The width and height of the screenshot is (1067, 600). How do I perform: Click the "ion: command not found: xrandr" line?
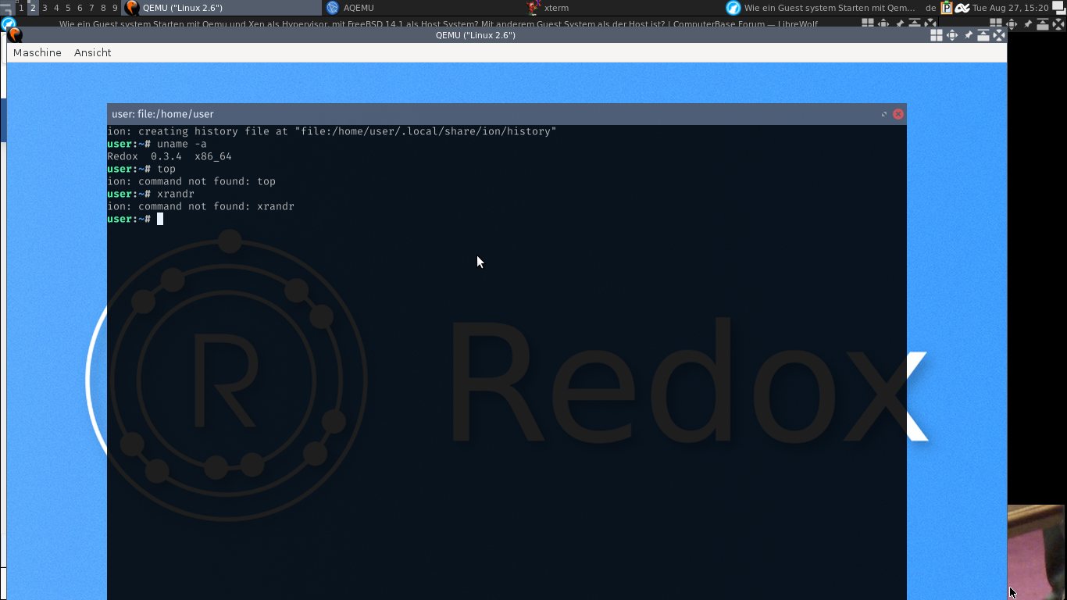pos(201,206)
